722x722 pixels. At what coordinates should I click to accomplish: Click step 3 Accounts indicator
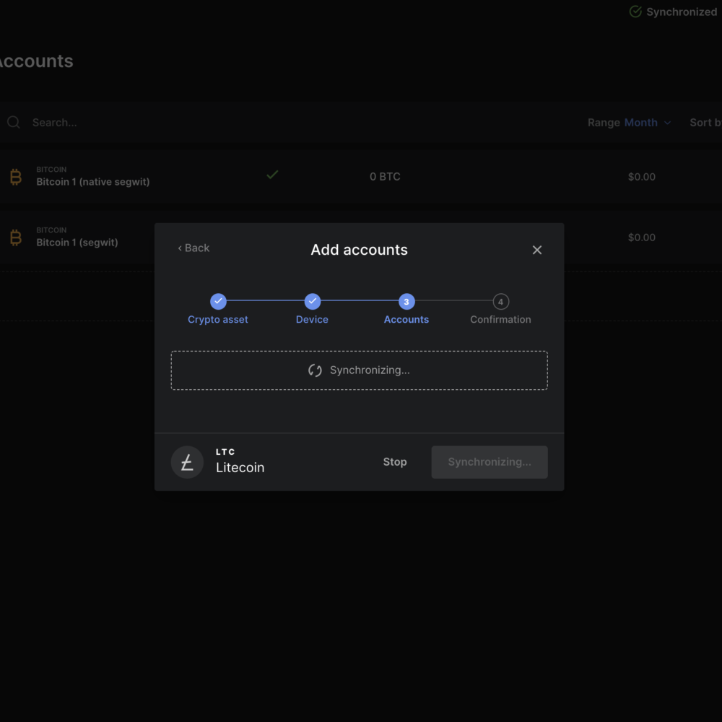[406, 302]
